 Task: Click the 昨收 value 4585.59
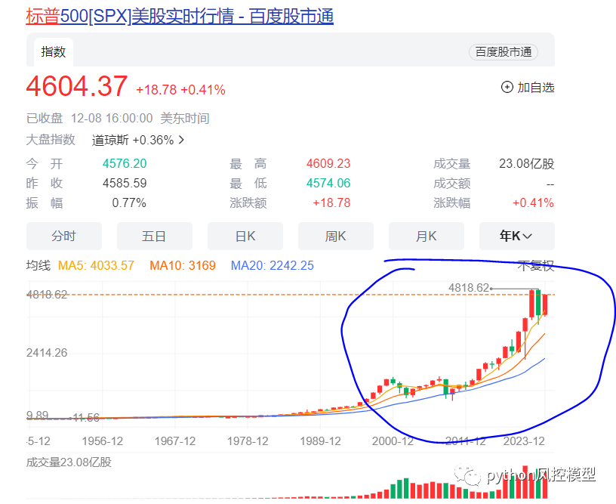pyautogui.click(x=125, y=183)
